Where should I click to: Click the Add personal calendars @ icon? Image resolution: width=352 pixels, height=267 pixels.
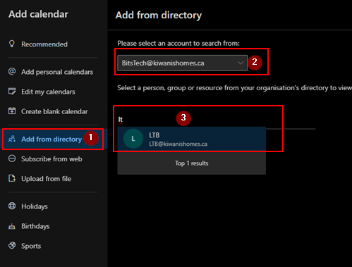tap(12, 71)
